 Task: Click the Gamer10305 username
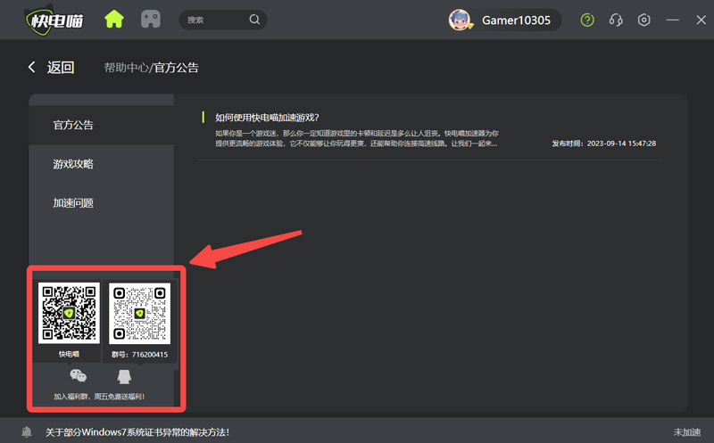click(516, 21)
